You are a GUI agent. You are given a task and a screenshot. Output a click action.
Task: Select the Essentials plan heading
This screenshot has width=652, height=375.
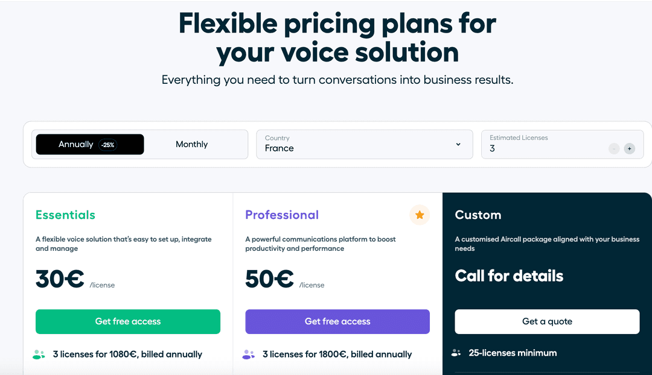[65, 215]
